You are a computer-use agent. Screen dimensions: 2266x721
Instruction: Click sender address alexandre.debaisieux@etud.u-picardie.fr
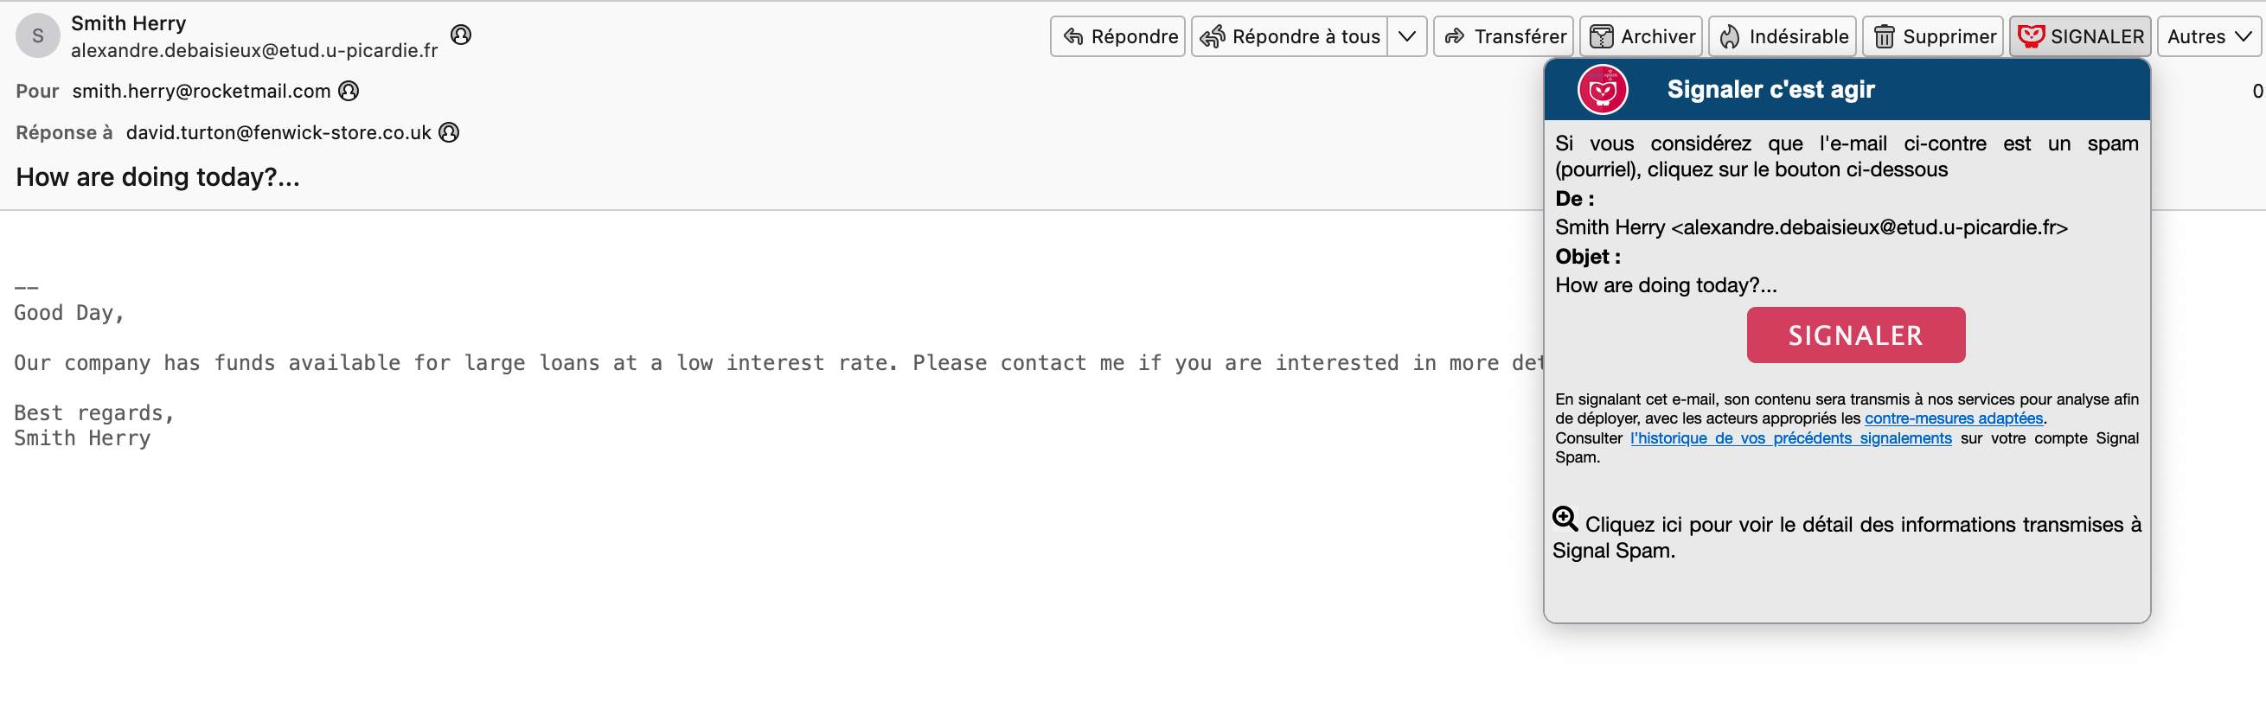click(254, 50)
